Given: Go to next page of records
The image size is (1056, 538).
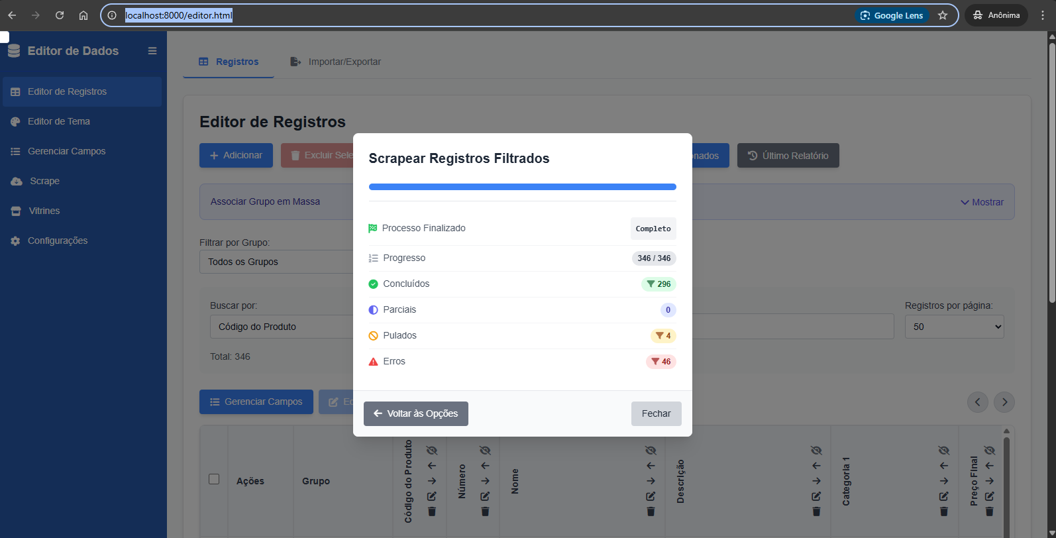Looking at the screenshot, I should [x=1004, y=402].
